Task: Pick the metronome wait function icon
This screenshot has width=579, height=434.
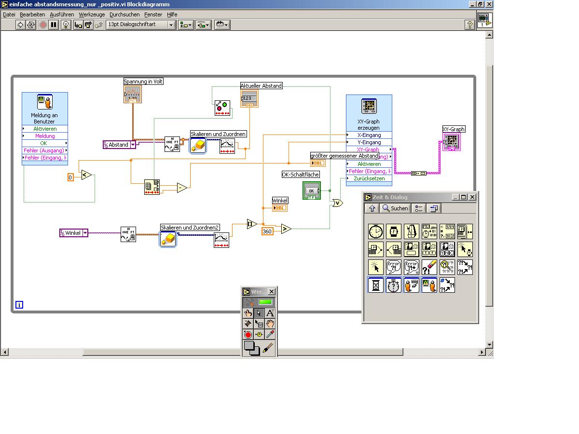Action: tap(411, 231)
